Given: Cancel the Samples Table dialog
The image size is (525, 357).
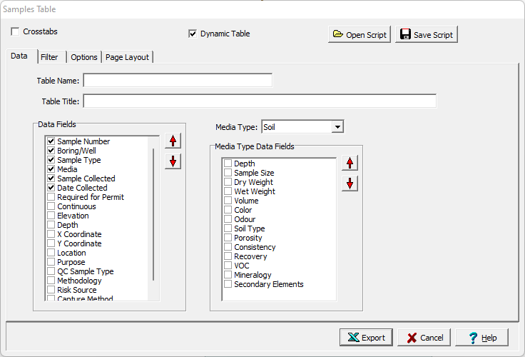Looking at the screenshot, I should [x=424, y=338].
